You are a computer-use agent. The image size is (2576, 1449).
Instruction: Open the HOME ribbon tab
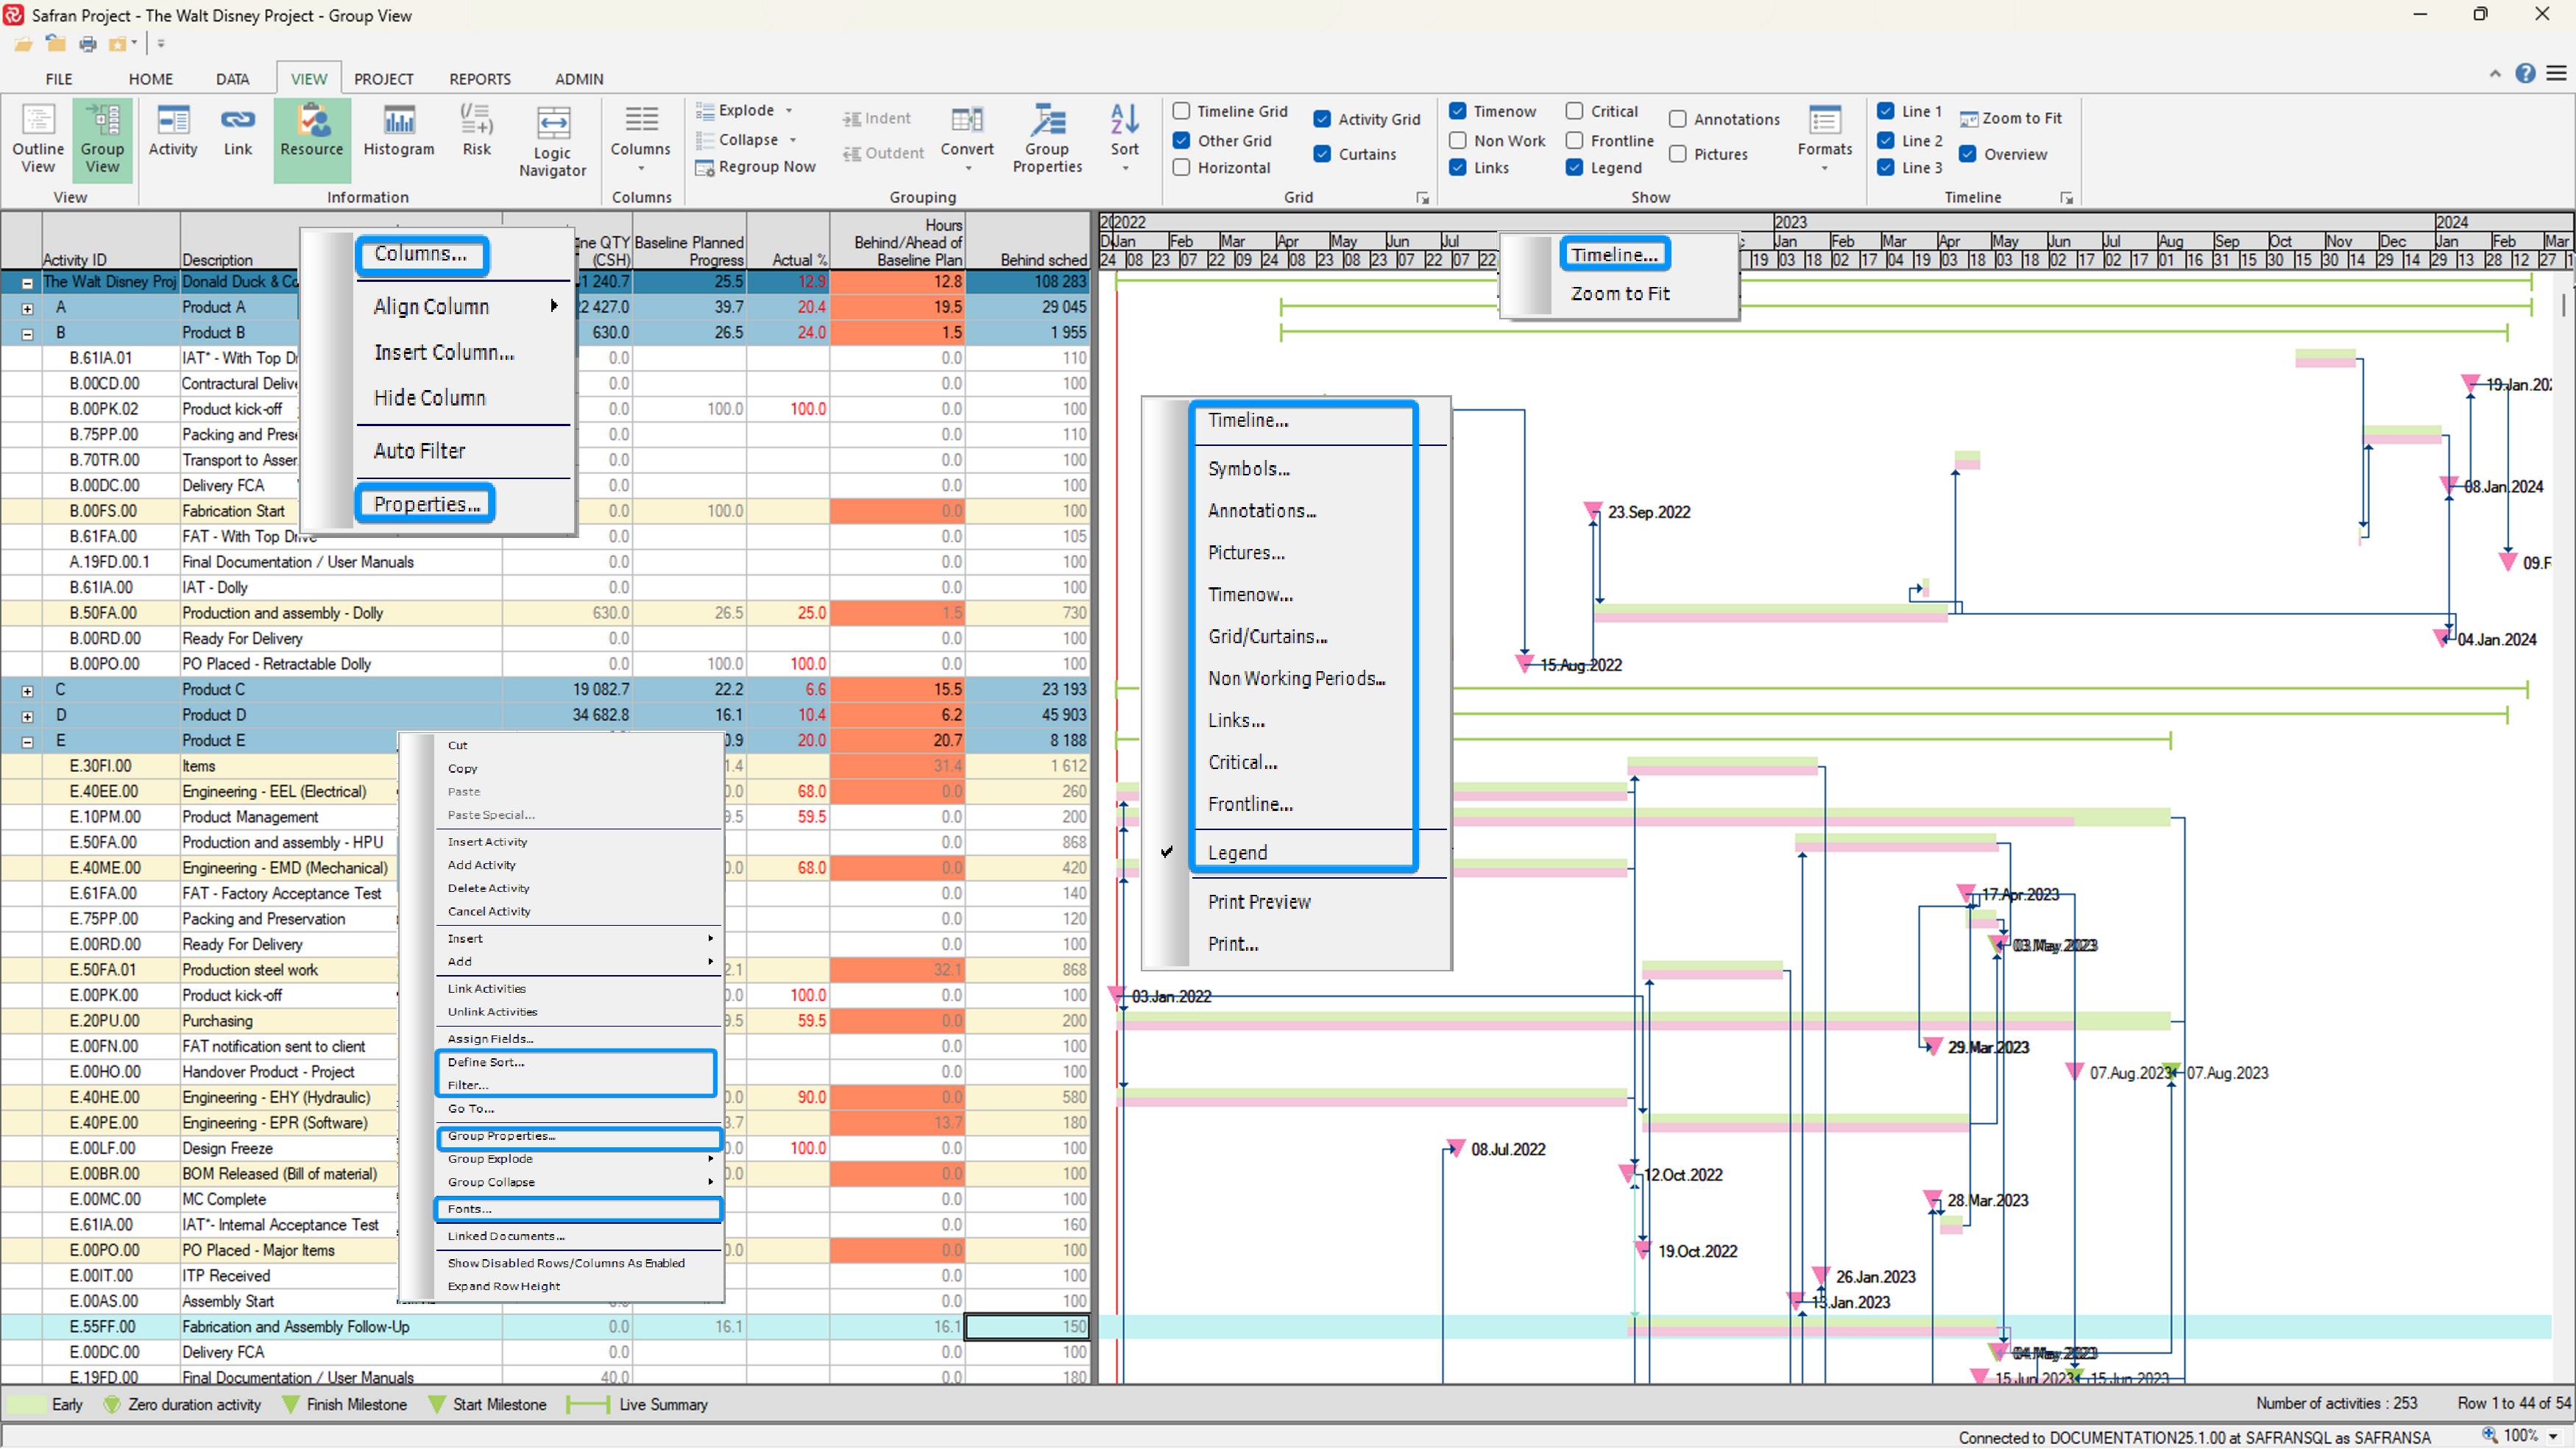150,79
